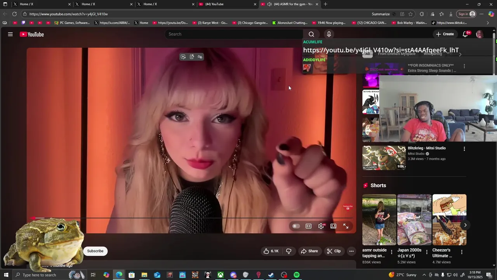The image size is (497, 280).
Task: Open the Copilot sidebar icon
Action: (x=491, y=14)
